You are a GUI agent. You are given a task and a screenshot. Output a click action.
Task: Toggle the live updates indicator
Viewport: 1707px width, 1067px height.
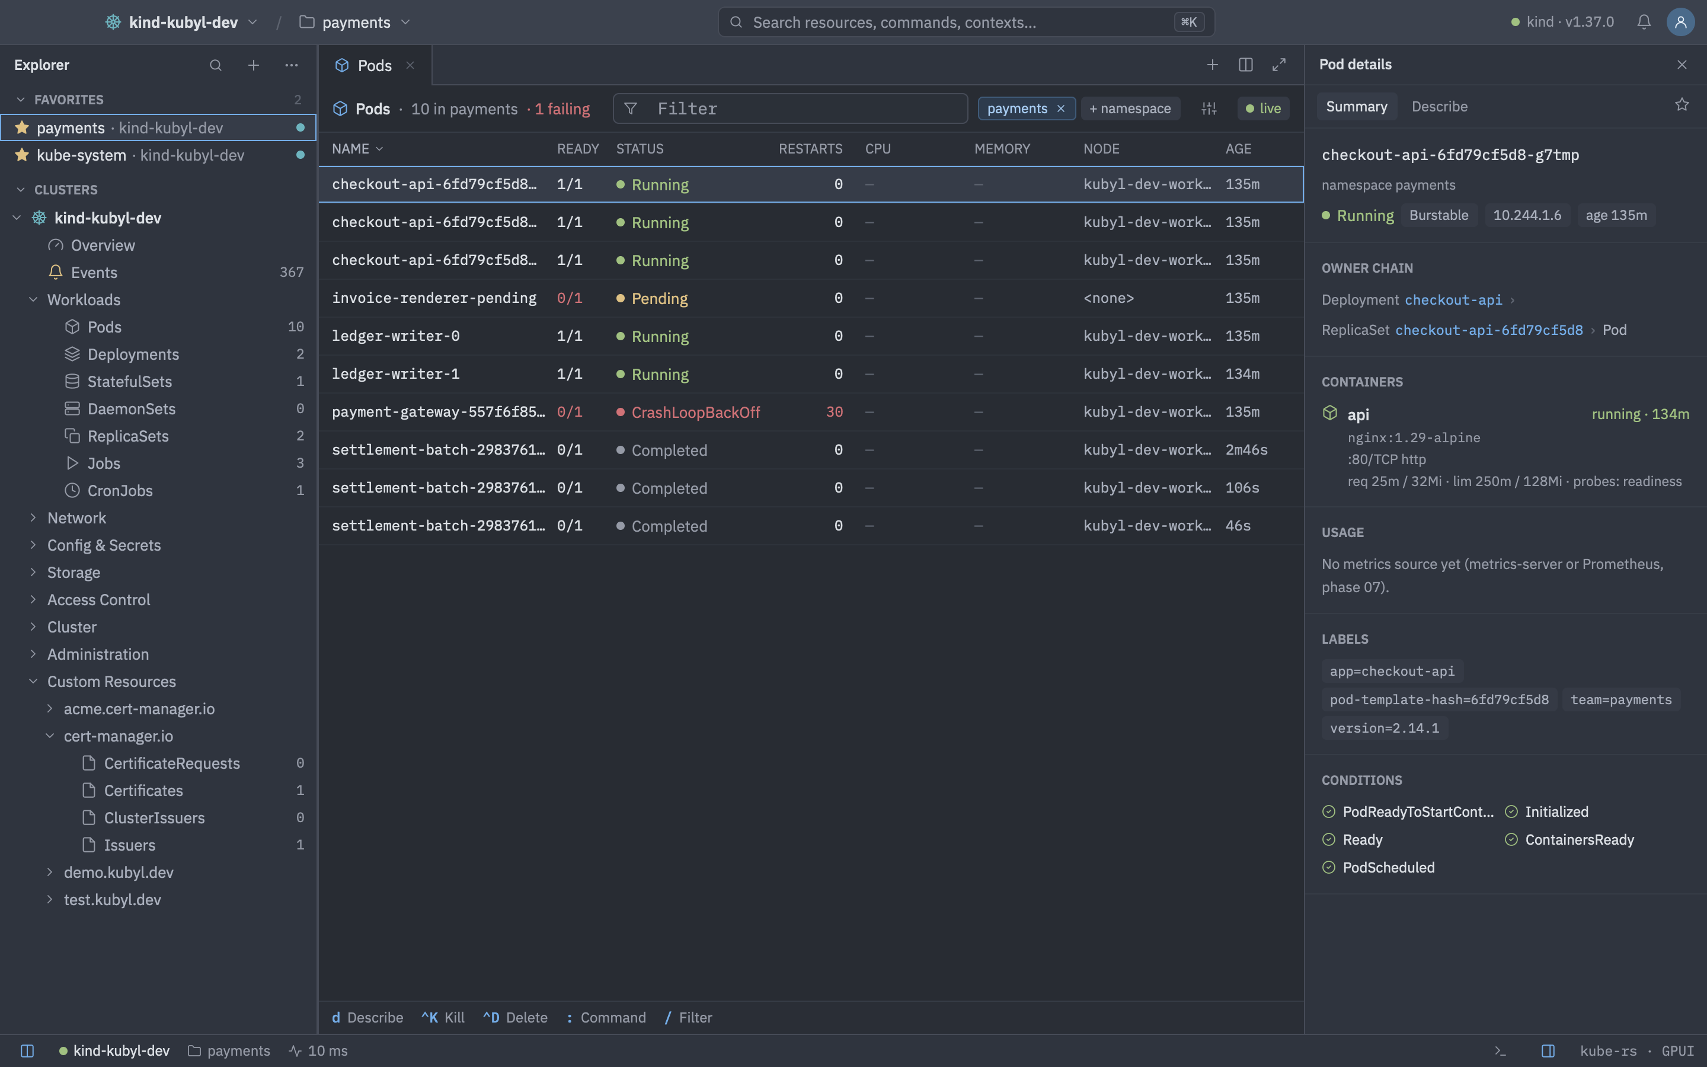(1263, 108)
